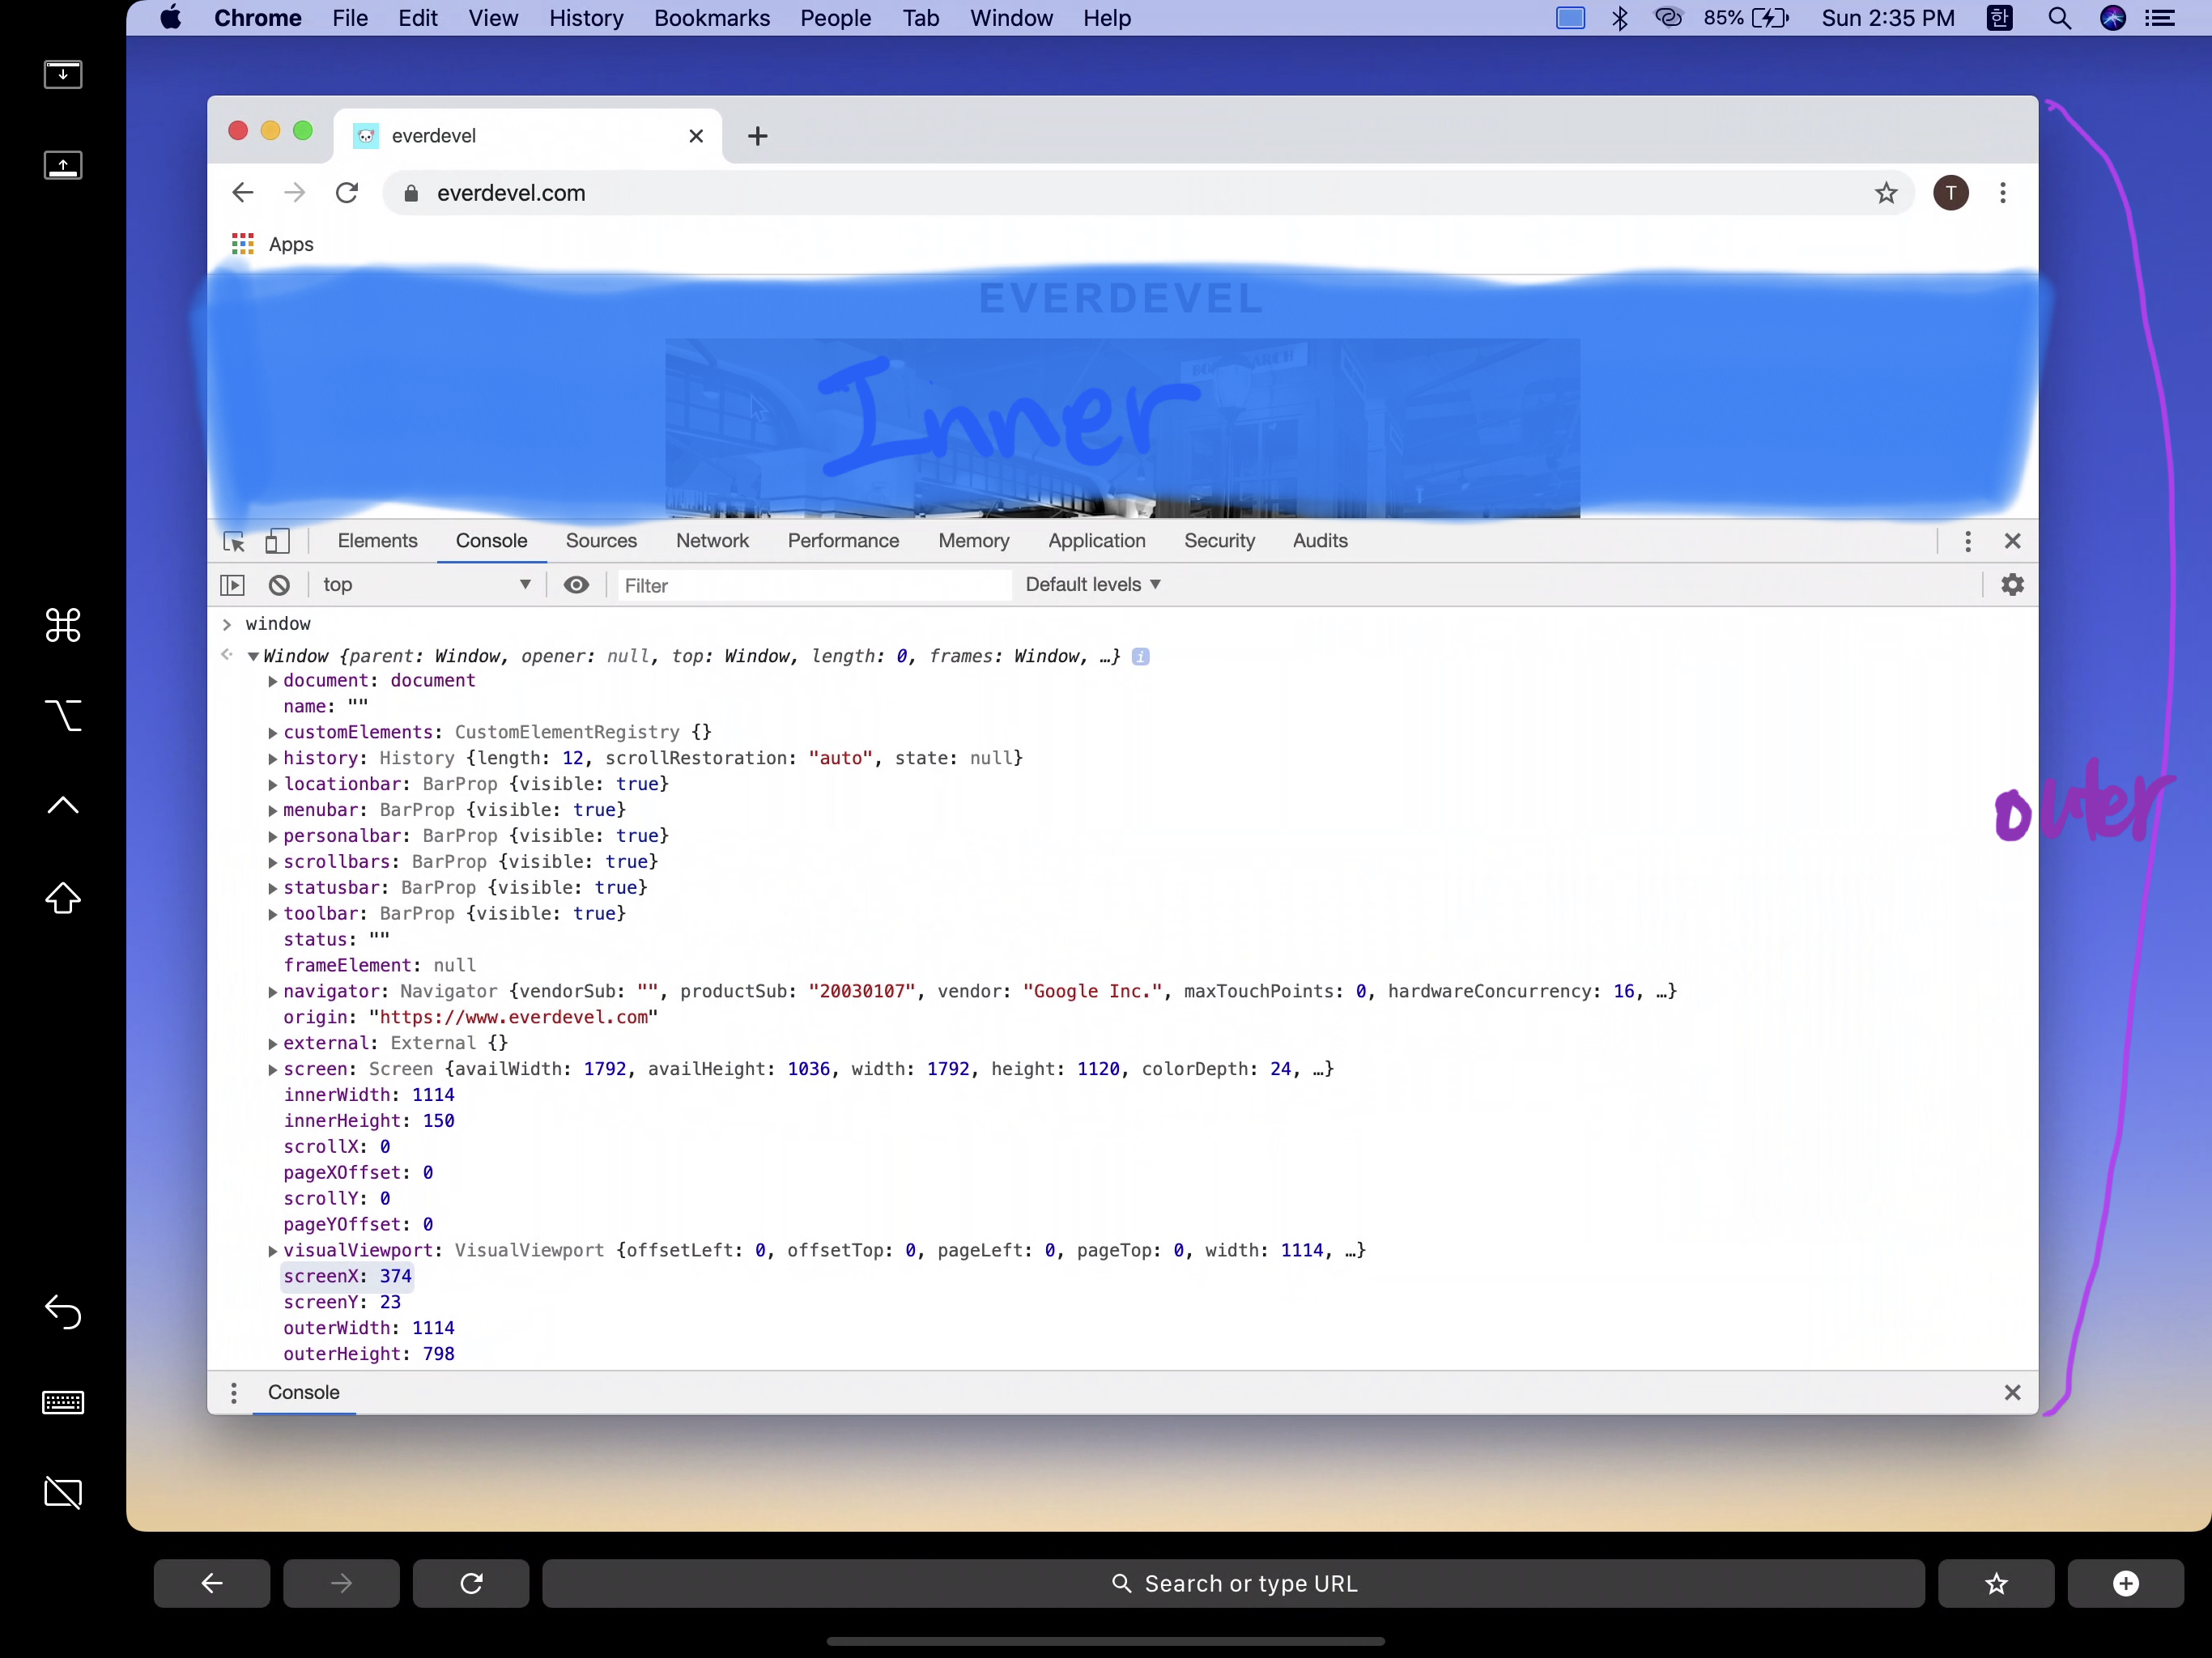Click the reload page button in Chrome
The image size is (2212, 1658).
click(x=347, y=193)
